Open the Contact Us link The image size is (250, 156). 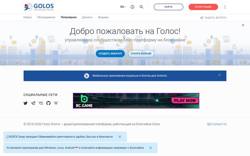tap(217, 124)
